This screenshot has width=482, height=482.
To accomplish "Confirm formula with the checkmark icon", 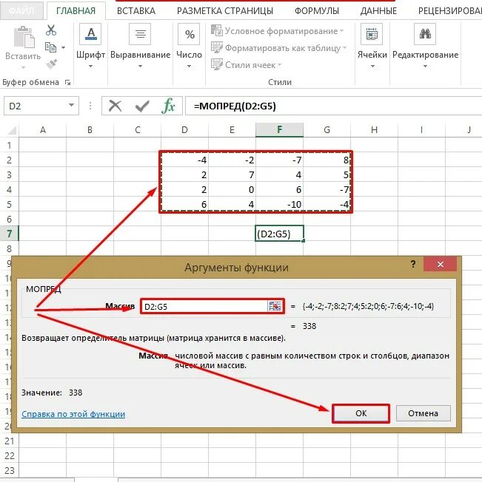I will pyautogui.click(x=142, y=106).
